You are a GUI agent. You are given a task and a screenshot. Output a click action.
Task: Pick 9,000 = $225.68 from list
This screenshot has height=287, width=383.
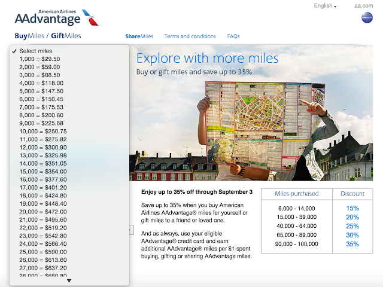click(69, 123)
